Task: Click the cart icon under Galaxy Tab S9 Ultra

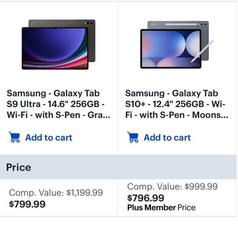Action: tap(15, 138)
